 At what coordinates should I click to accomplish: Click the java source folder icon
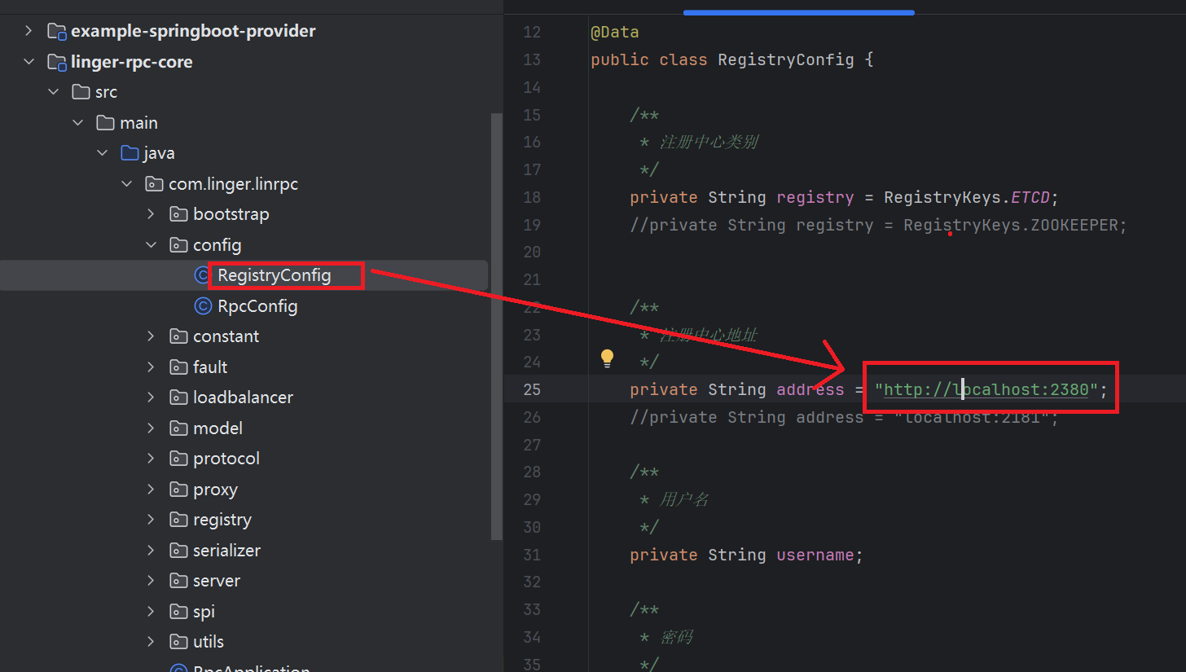point(129,153)
